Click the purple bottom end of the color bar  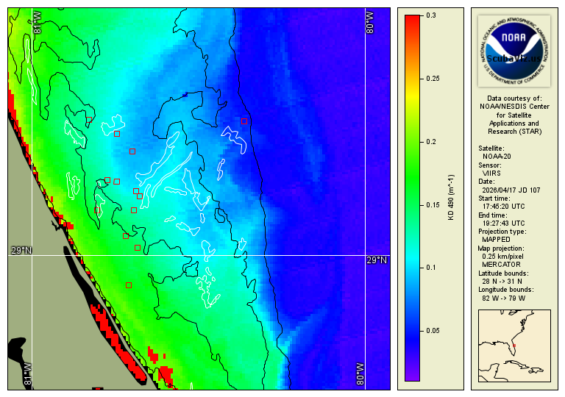point(412,375)
